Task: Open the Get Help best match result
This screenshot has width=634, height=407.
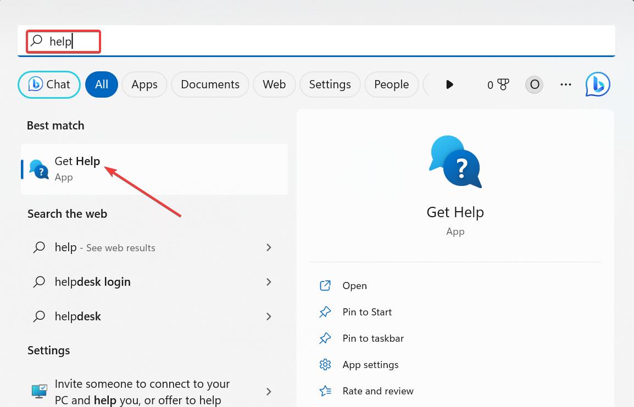Action: (154, 169)
